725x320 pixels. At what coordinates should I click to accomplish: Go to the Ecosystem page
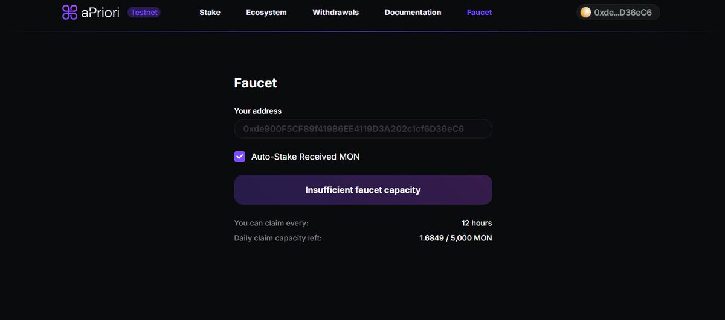point(266,12)
